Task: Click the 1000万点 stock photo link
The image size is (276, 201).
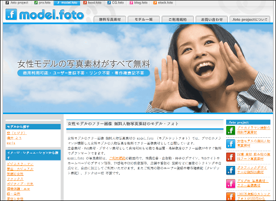Action: pos(254,196)
